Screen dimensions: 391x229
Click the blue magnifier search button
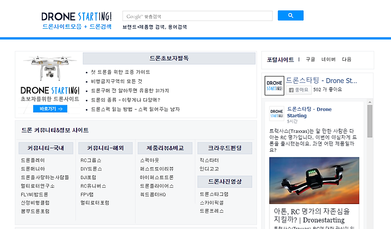tap(291, 15)
